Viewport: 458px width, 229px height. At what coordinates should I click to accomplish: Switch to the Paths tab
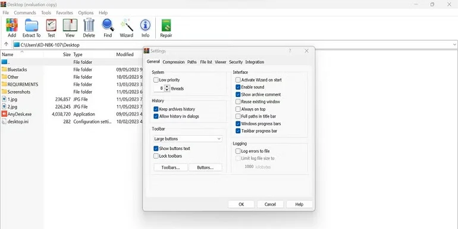(192, 62)
